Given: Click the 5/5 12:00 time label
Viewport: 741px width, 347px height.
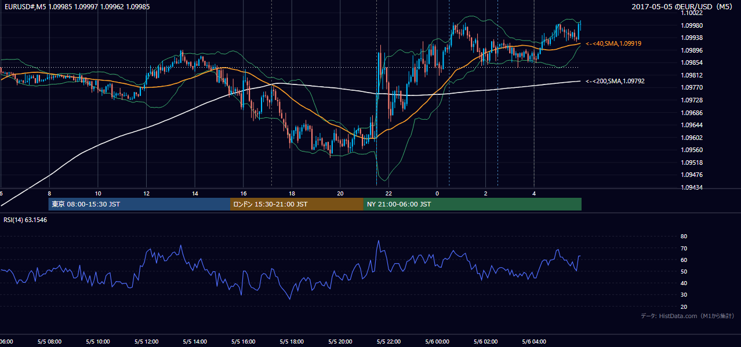Looking at the screenshot, I should [x=146, y=342].
